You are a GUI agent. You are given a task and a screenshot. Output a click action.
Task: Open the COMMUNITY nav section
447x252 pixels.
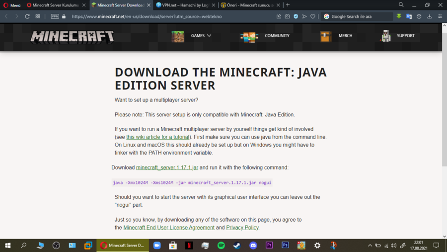277,36
